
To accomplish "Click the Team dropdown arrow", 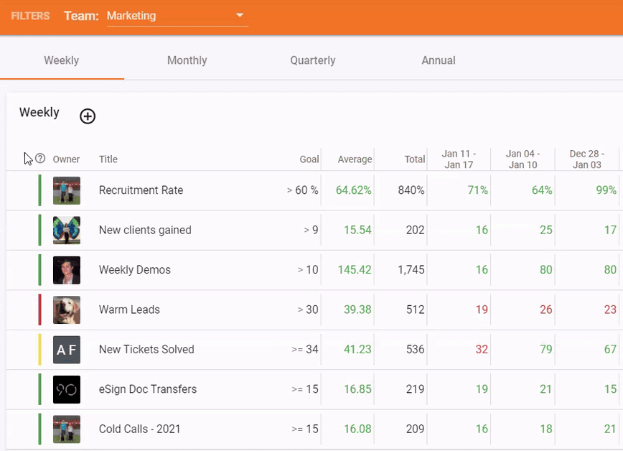I will [x=240, y=16].
